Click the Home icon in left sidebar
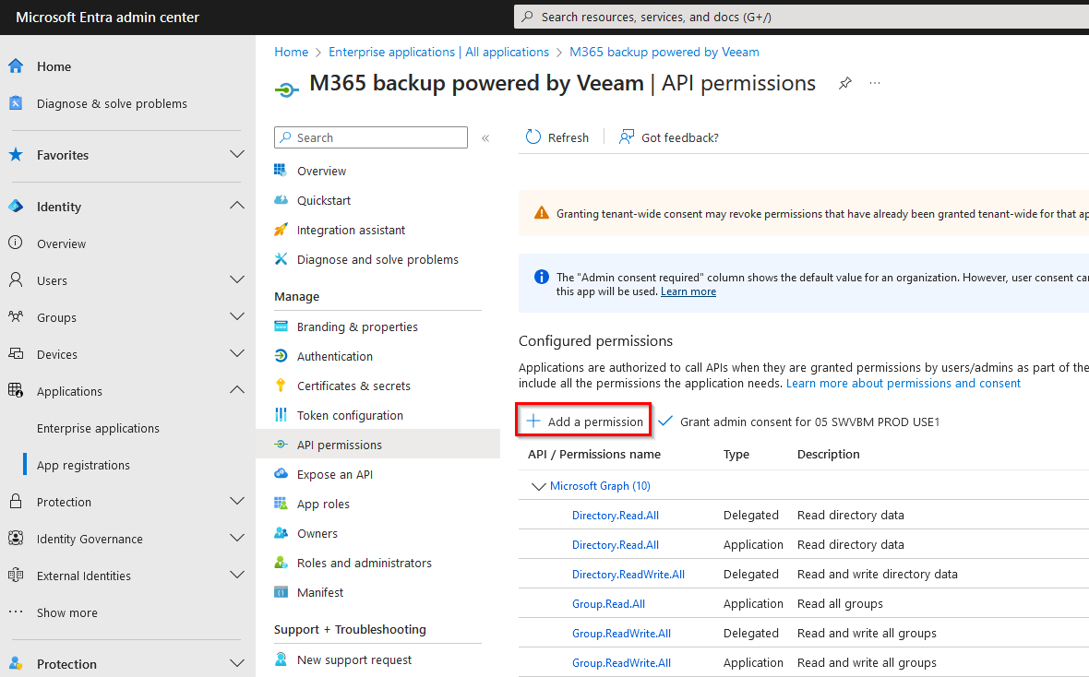Viewport: 1089px width, 677px height. 16,66
